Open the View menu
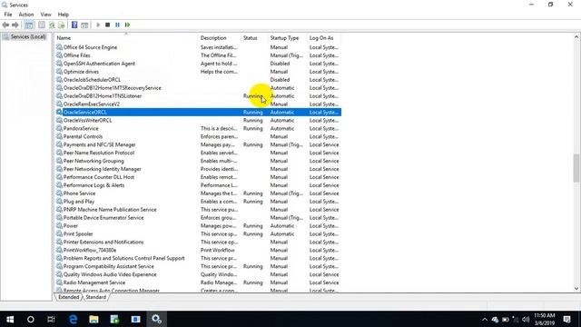The height and width of the screenshot is (327, 581). (x=45, y=15)
